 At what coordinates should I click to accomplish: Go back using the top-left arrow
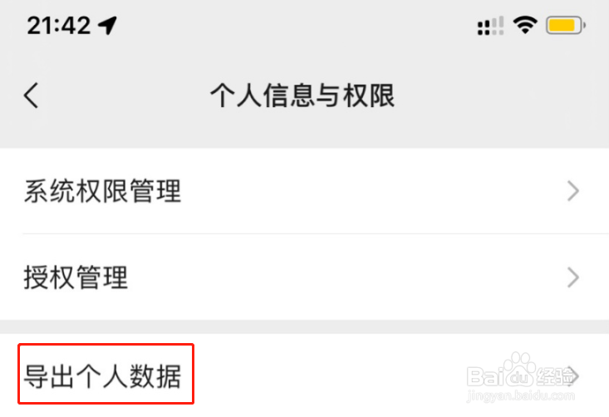coord(31,96)
